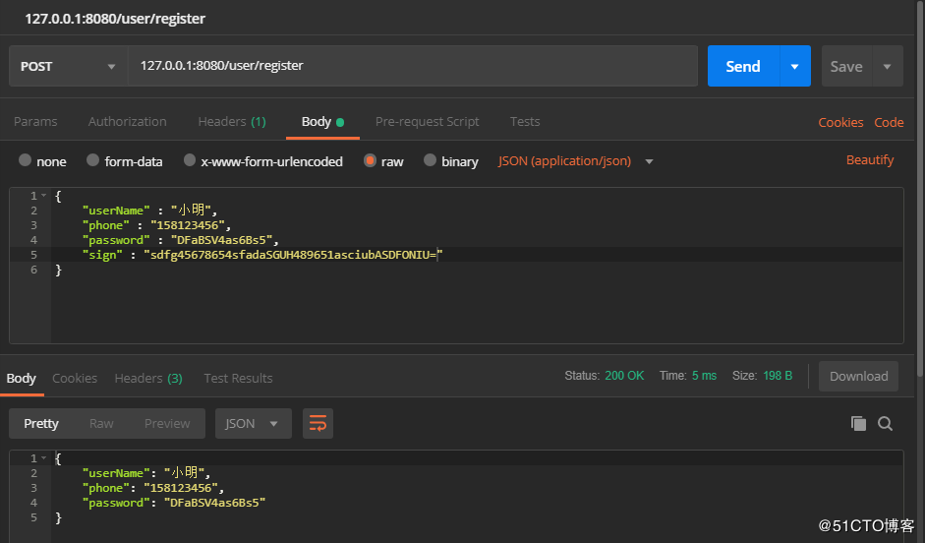This screenshot has height=543, width=925.
Task: Select the none body type radio
Action: coord(26,160)
